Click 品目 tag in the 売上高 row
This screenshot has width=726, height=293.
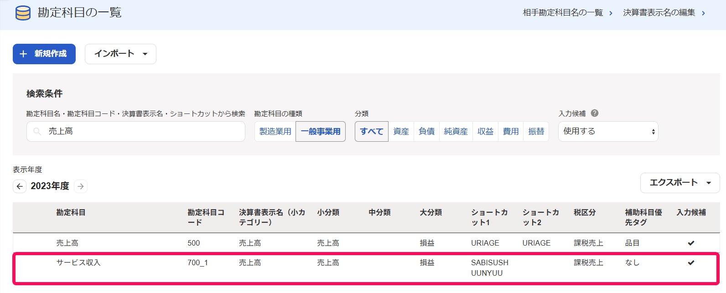point(632,243)
